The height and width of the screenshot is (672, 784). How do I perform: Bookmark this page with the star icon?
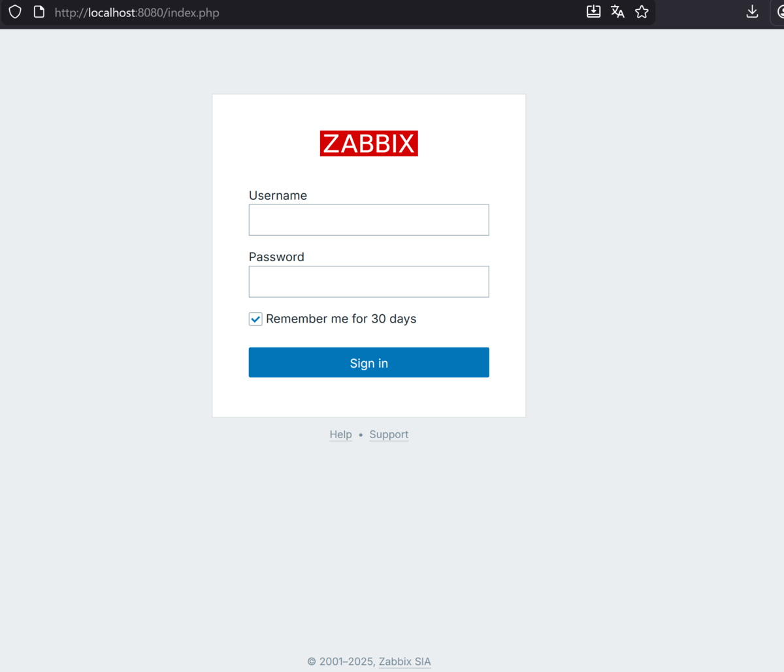[x=642, y=11]
